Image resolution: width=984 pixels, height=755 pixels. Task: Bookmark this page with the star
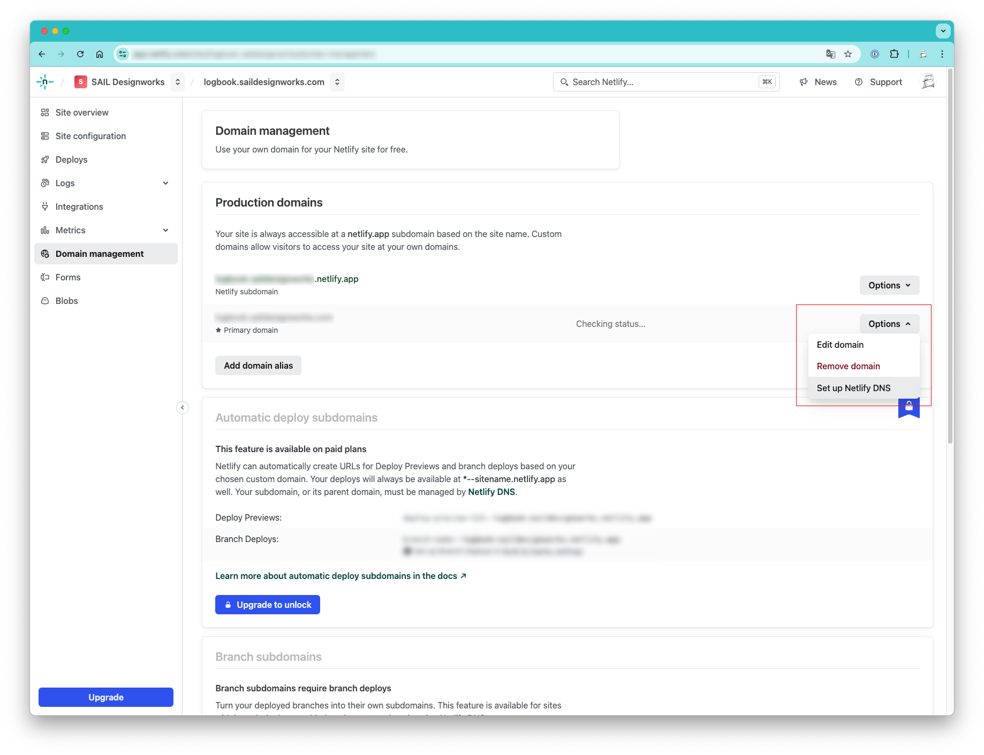click(x=848, y=54)
